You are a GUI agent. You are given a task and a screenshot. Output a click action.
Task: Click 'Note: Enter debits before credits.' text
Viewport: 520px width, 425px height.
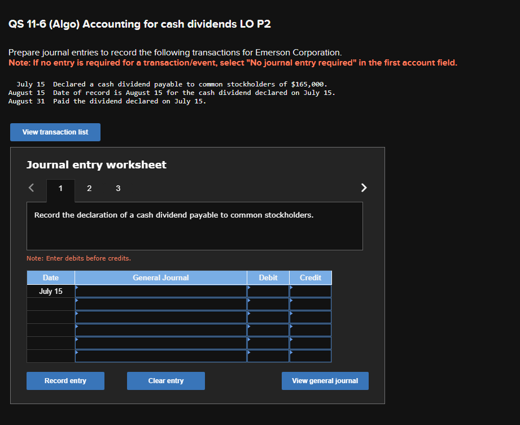78,258
